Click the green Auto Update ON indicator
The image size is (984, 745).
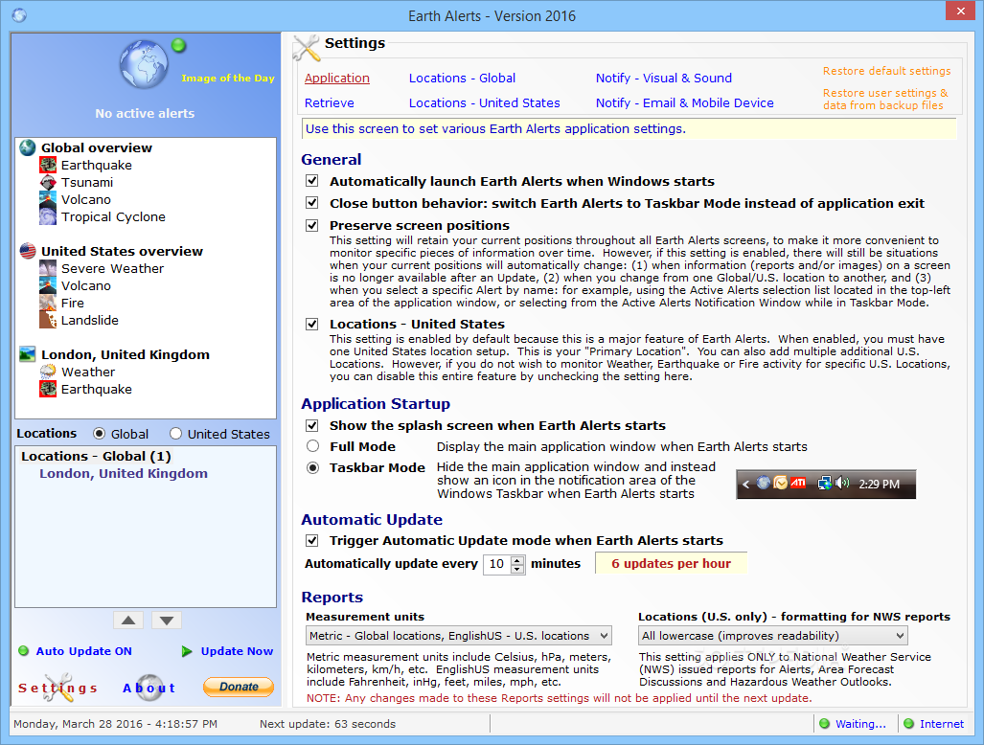24,651
